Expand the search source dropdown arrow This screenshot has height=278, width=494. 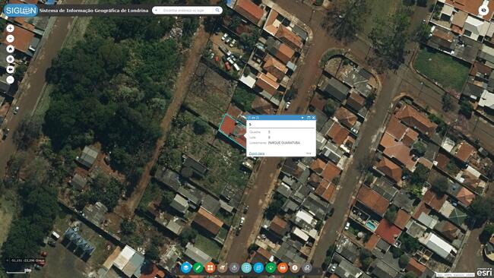click(157, 11)
